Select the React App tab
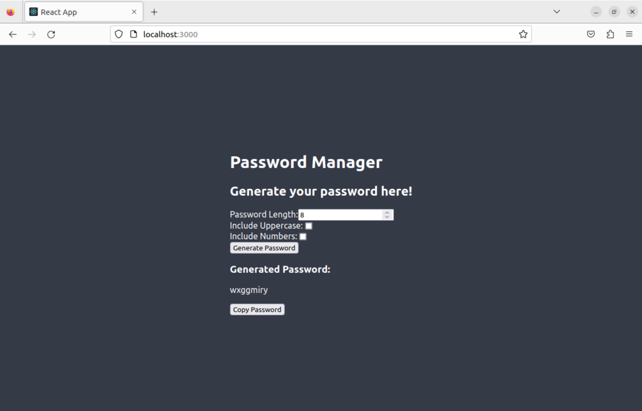Viewport: 642px width, 411px height. point(77,12)
